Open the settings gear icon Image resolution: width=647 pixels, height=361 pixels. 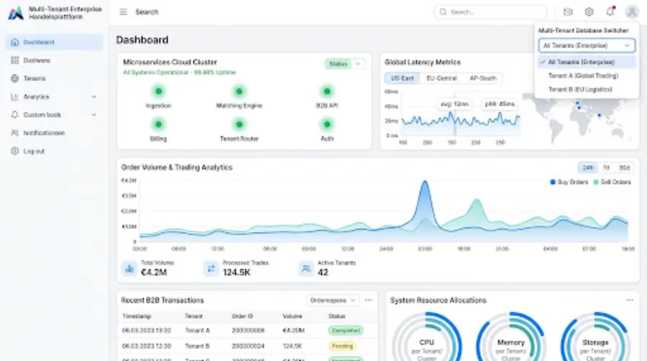589,12
